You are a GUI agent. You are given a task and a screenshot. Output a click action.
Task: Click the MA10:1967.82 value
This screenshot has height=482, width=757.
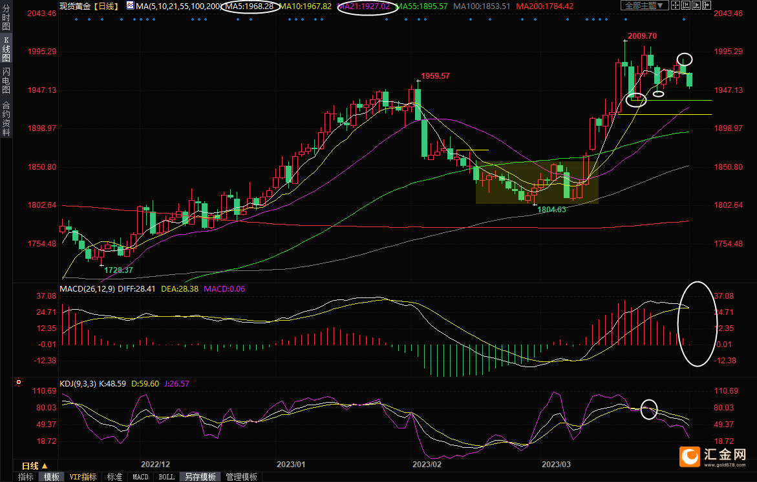[306, 6]
